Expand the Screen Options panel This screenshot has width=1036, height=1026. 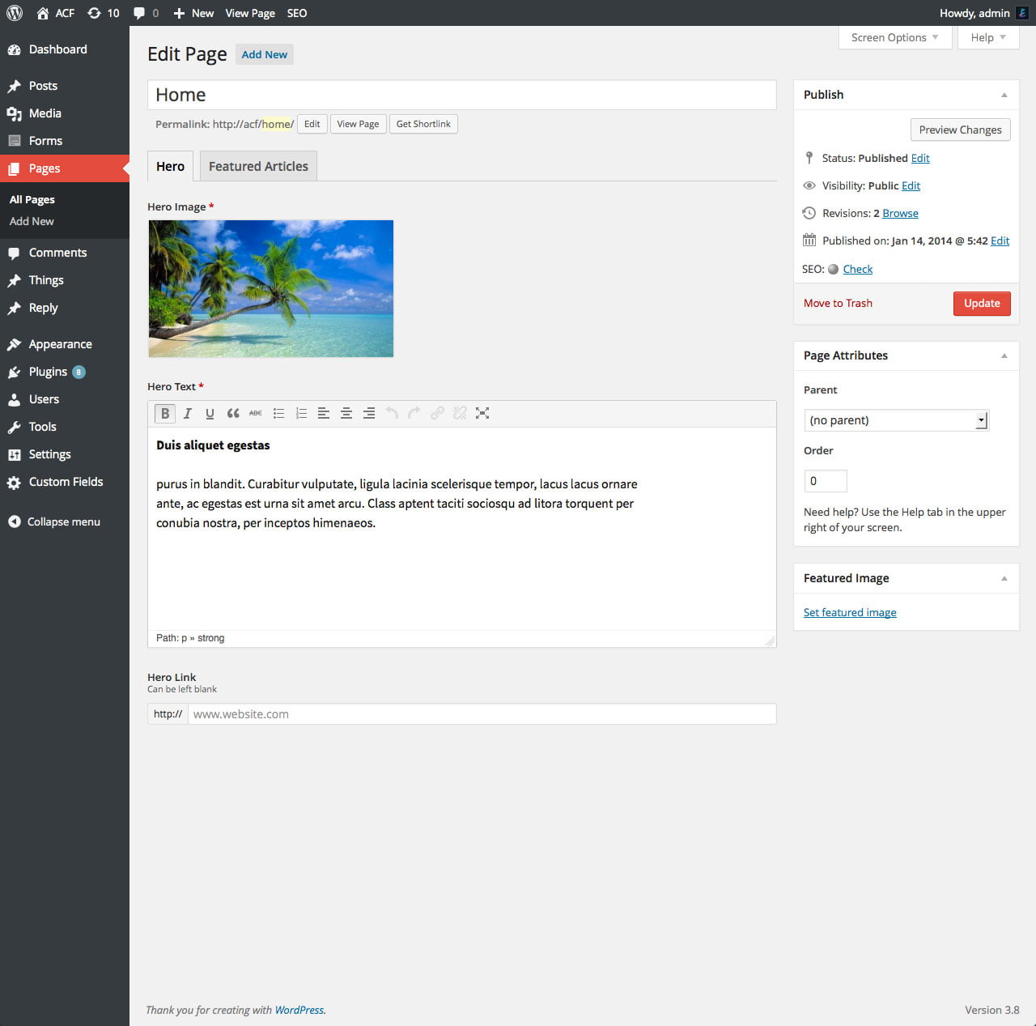pyautogui.click(x=894, y=37)
